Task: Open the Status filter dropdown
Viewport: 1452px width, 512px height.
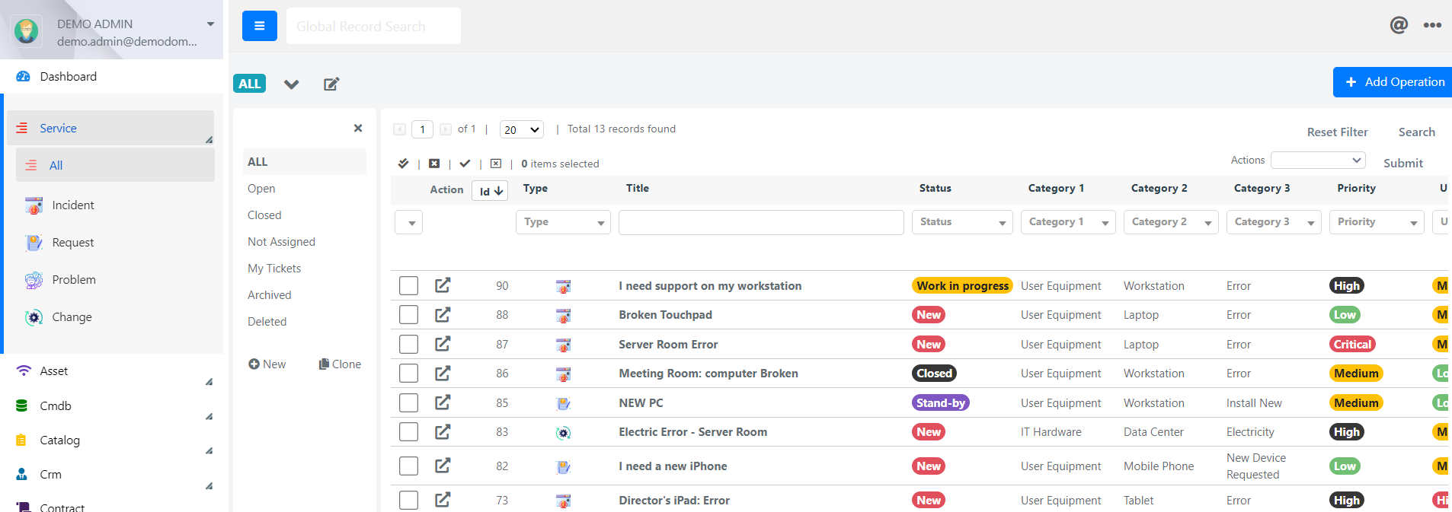Action: click(x=962, y=222)
